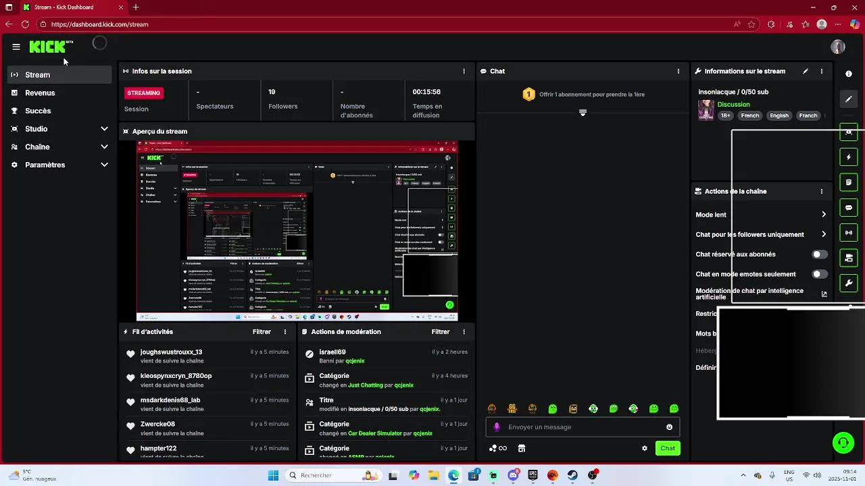Open the emoji picker in the message box
This screenshot has height=486, width=865.
click(x=670, y=427)
